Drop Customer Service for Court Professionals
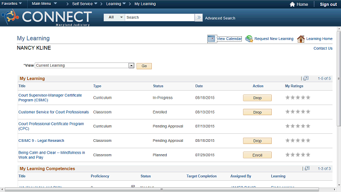 coord(257,112)
